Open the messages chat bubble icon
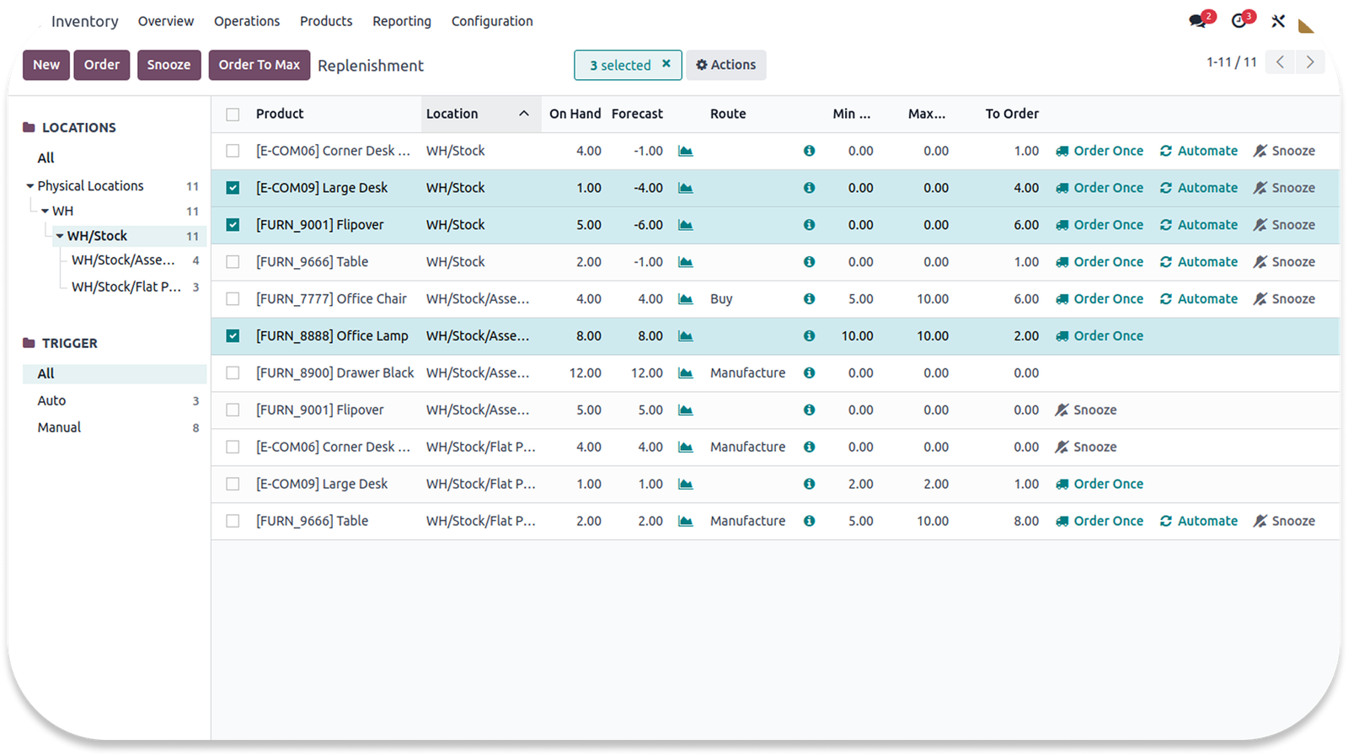 (1197, 21)
